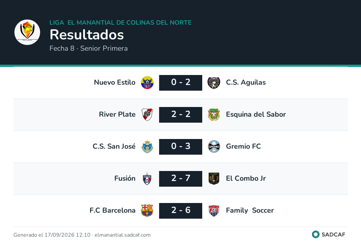Click the 2 - 7 score box
This screenshot has height=252, width=361.
(180, 179)
